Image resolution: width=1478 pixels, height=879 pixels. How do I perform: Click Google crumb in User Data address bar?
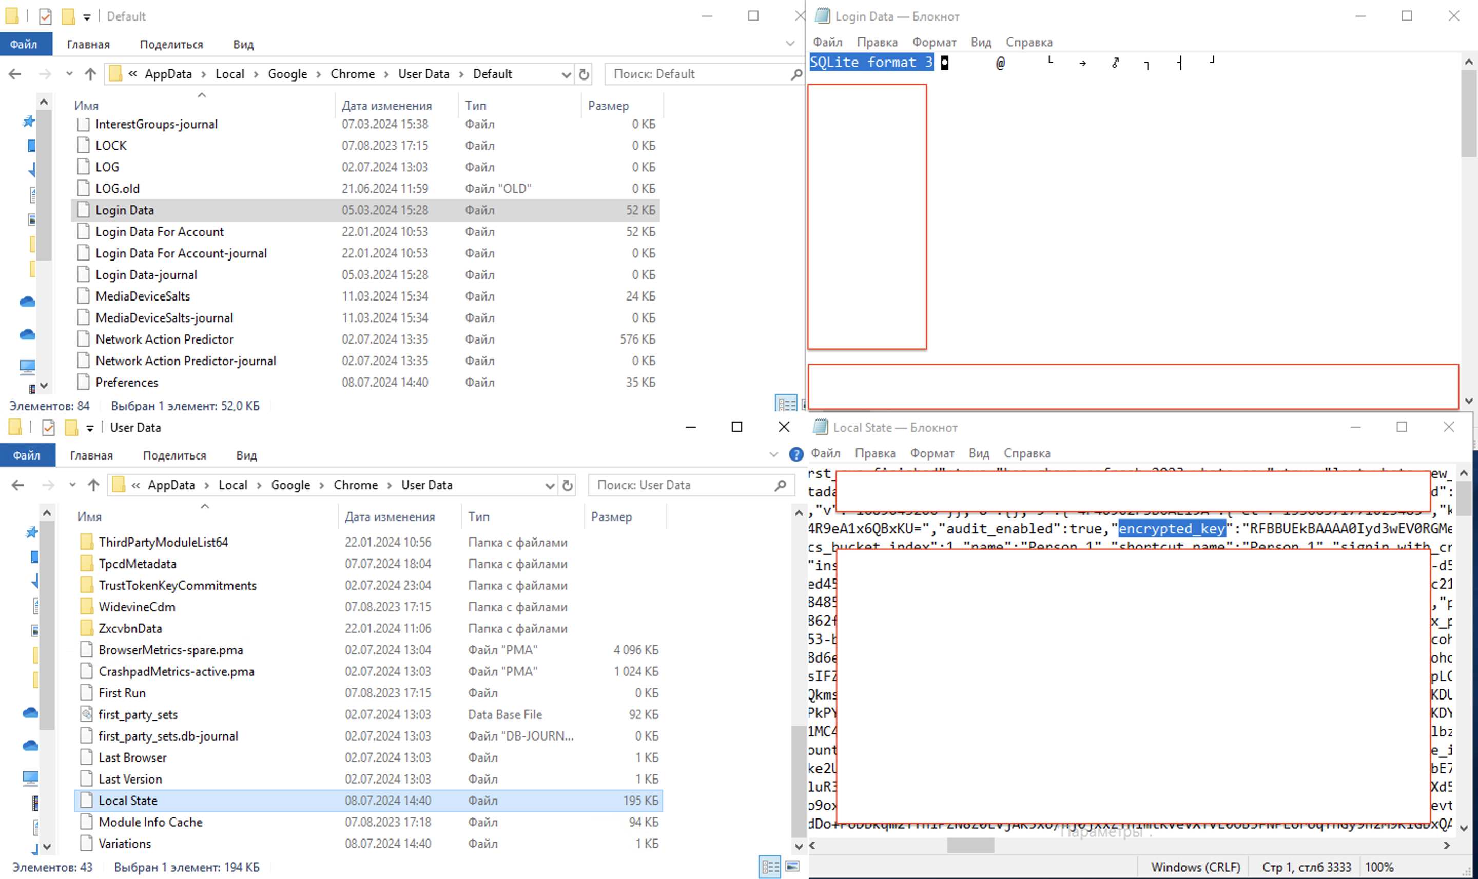tap(290, 485)
